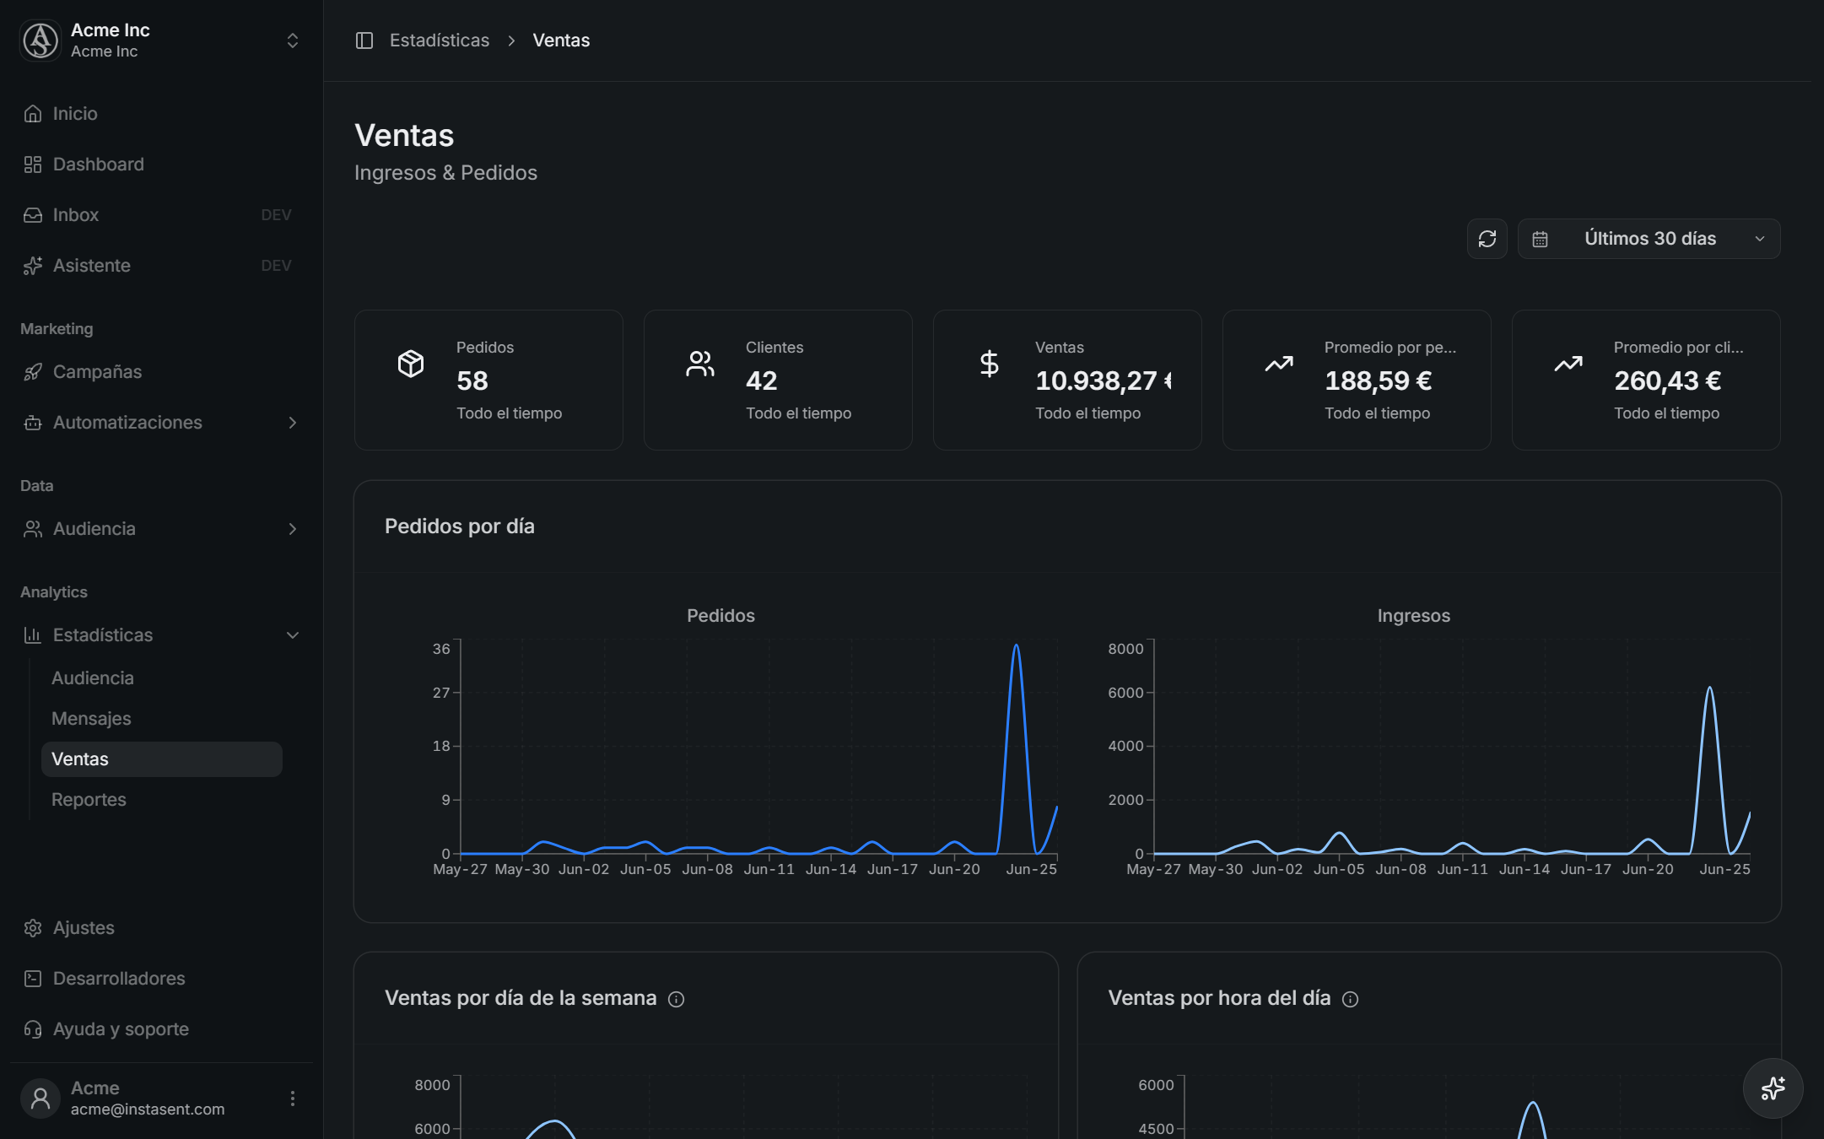
Task: Open the Últimos 30 días date dropdown
Action: [x=1649, y=239]
